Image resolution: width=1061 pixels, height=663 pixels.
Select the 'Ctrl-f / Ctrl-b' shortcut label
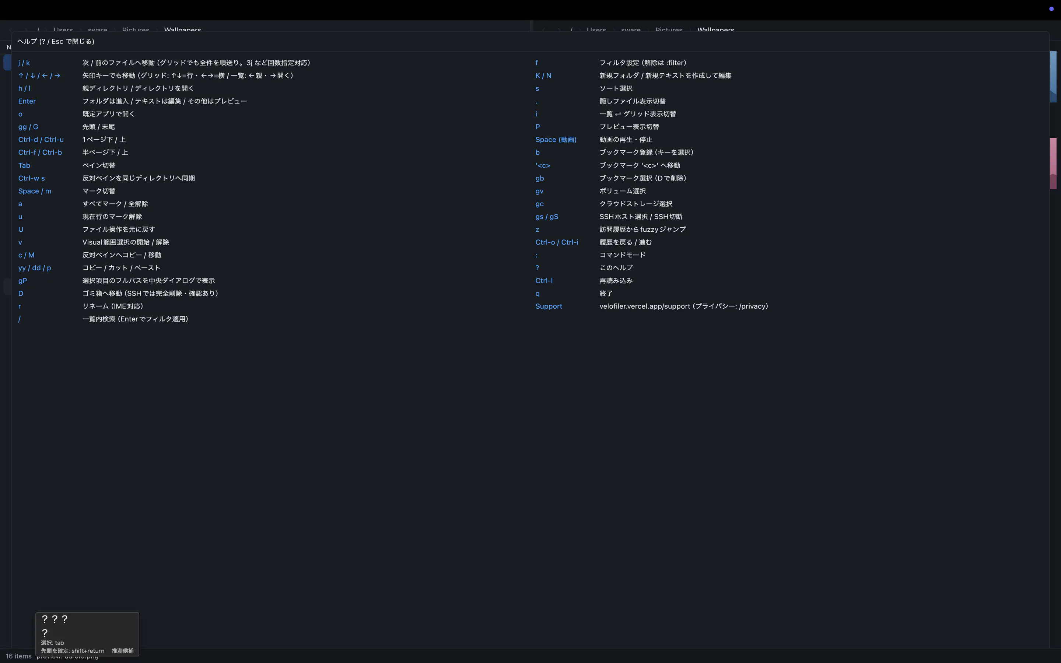(x=40, y=152)
